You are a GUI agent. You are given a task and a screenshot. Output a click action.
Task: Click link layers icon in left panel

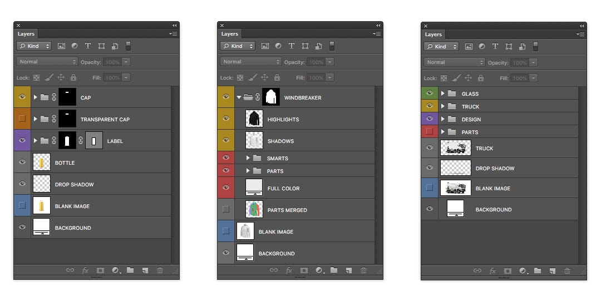click(x=70, y=270)
